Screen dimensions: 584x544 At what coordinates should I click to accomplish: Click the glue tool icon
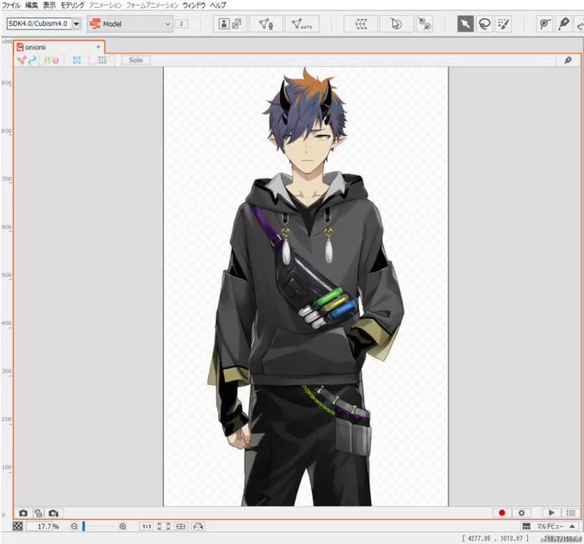click(x=424, y=24)
